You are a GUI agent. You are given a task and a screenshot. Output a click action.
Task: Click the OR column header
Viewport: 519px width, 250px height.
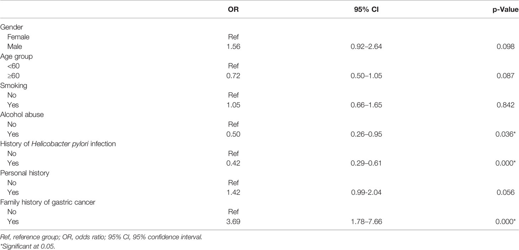[233, 10]
